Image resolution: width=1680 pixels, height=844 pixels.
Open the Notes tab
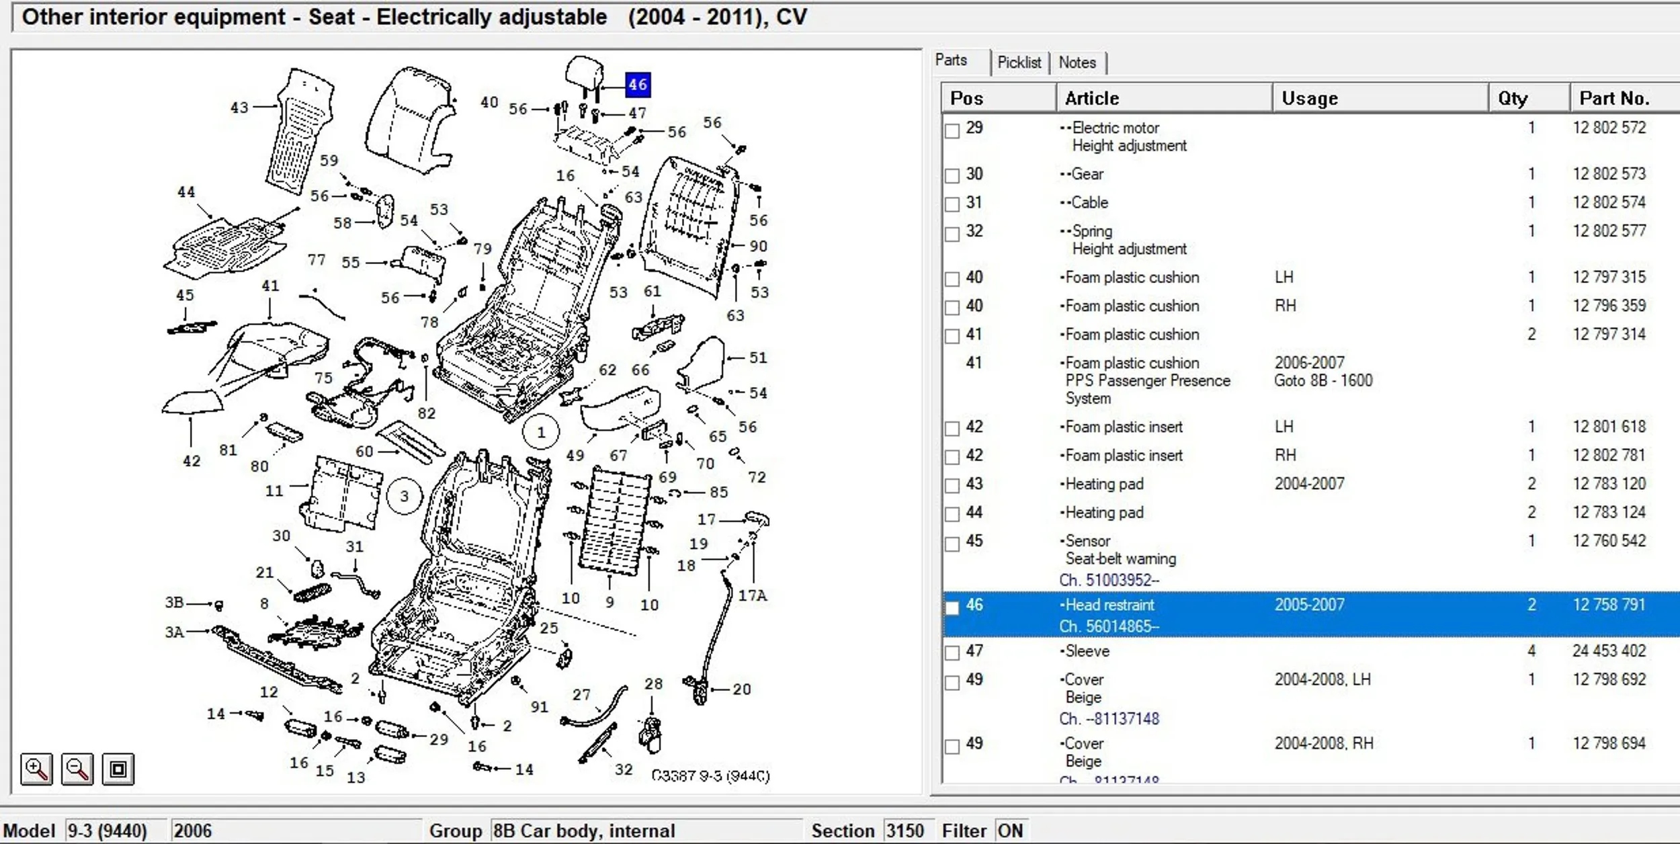1077,62
